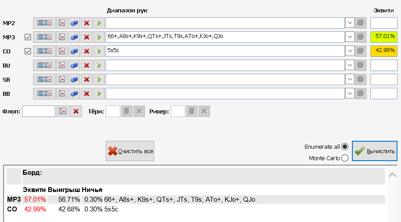This screenshot has width=401, height=222.
Task: Click the Вычислить calculate button
Action: coord(374,151)
